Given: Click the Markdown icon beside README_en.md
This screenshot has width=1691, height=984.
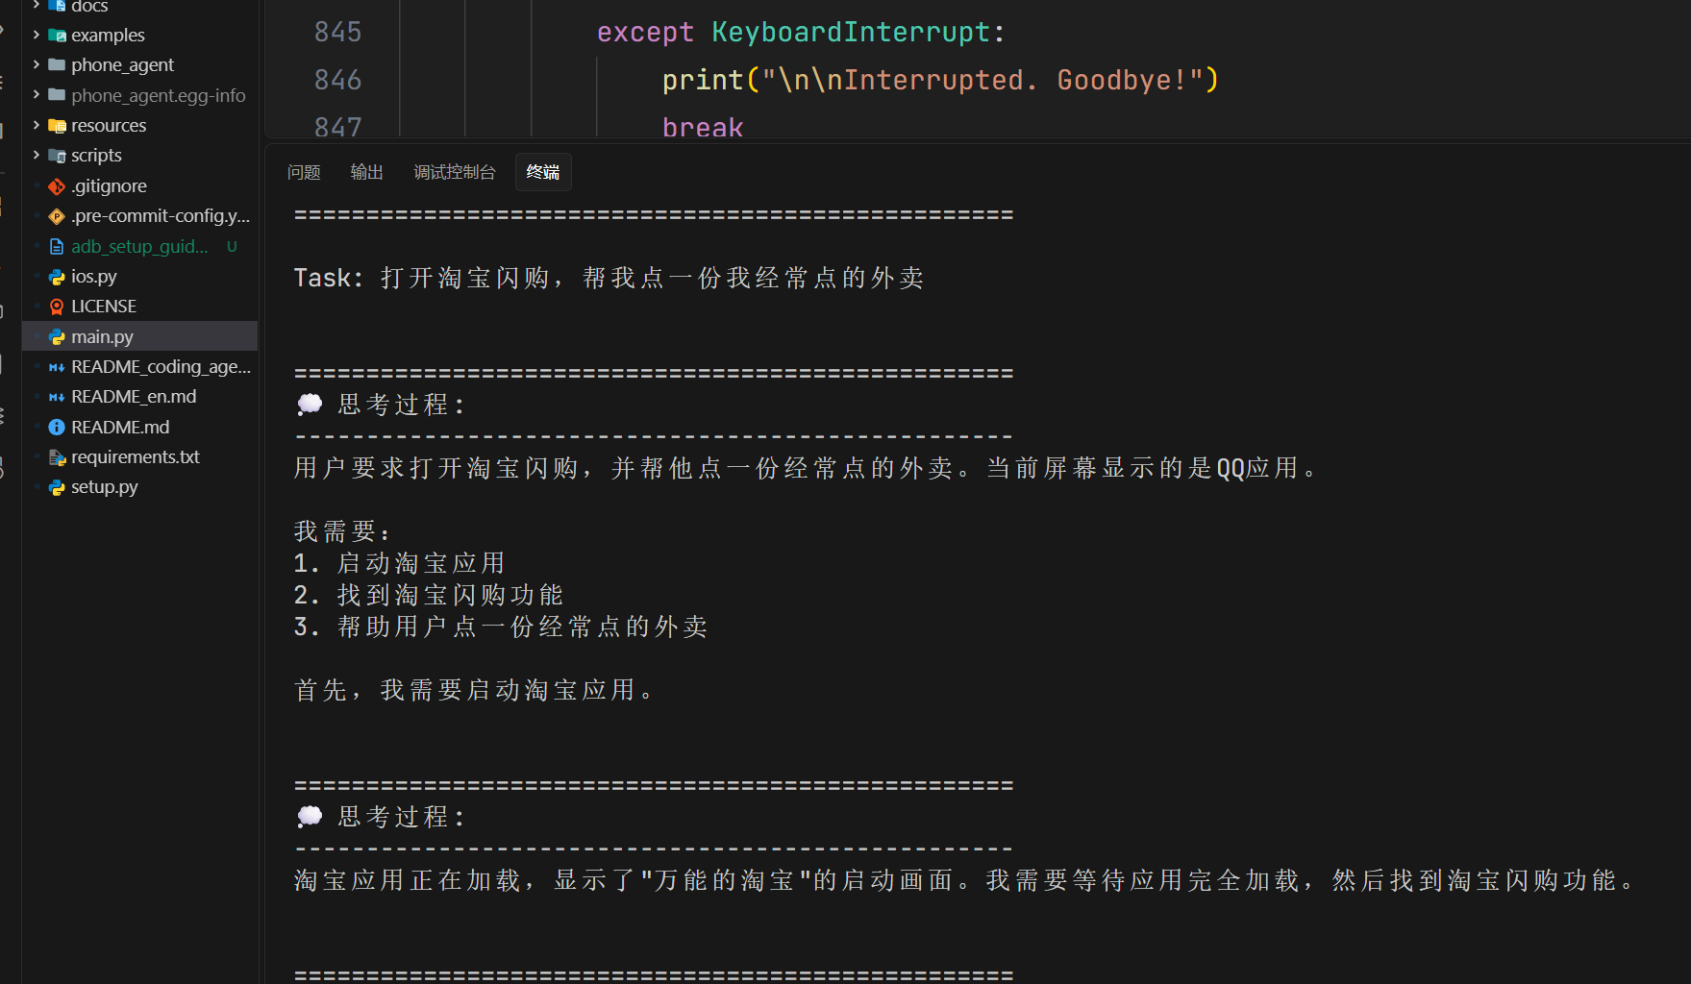Looking at the screenshot, I should [57, 397].
